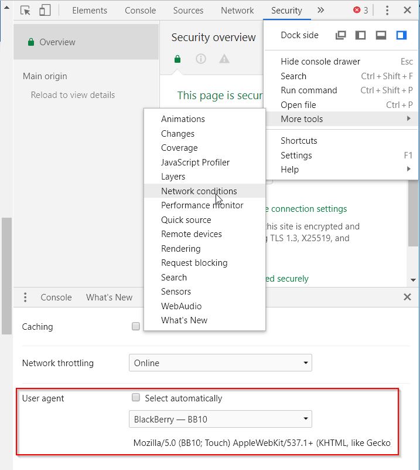Activate the inspect element cursor tool

coord(25,11)
